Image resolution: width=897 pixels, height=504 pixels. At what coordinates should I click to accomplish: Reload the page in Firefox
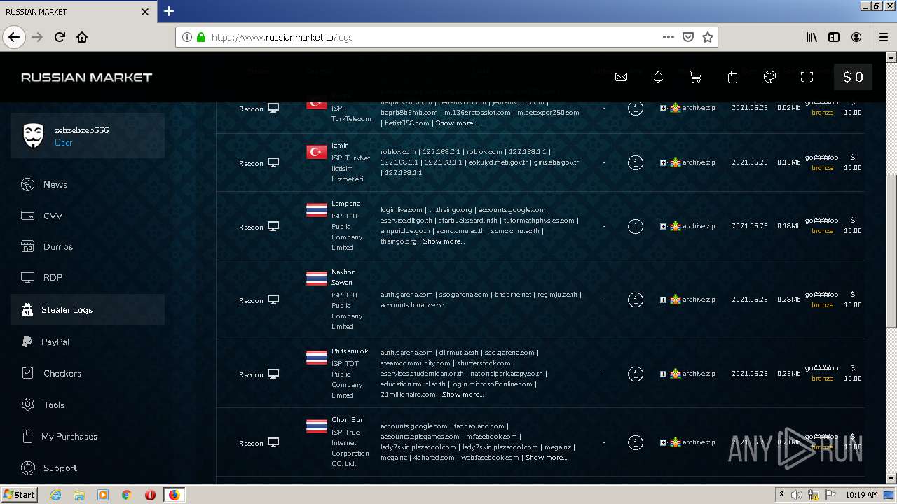[60, 37]
